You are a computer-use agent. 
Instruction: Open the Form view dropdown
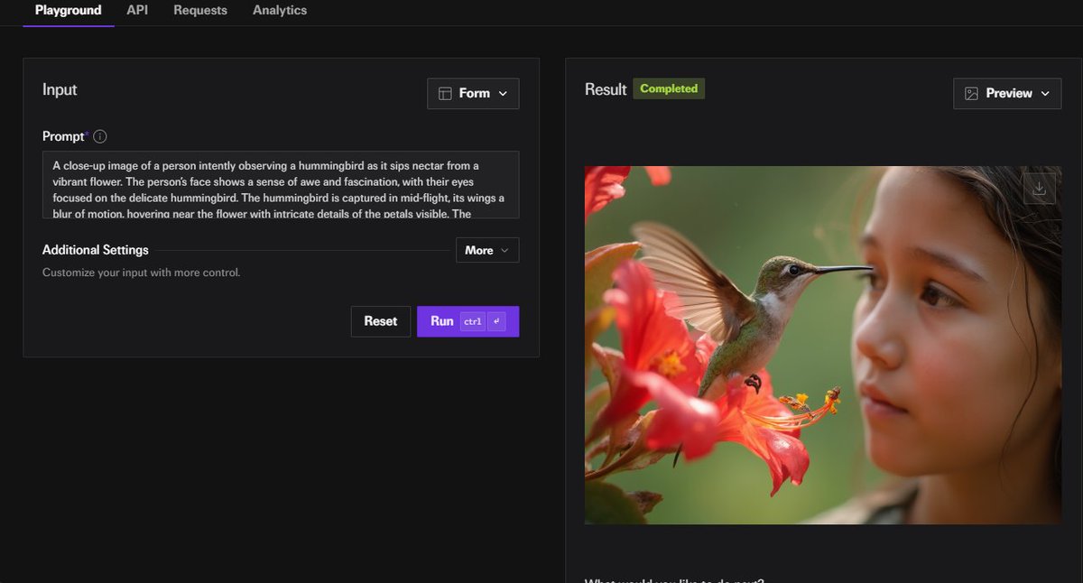click(x=473, y=94)
